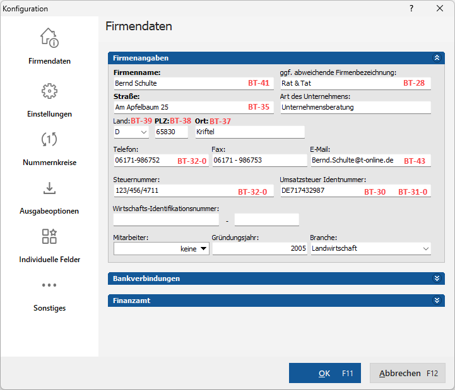Click into the Firmenname field
The height and width of the screenshot is (390, 455).
coord(194,83)
